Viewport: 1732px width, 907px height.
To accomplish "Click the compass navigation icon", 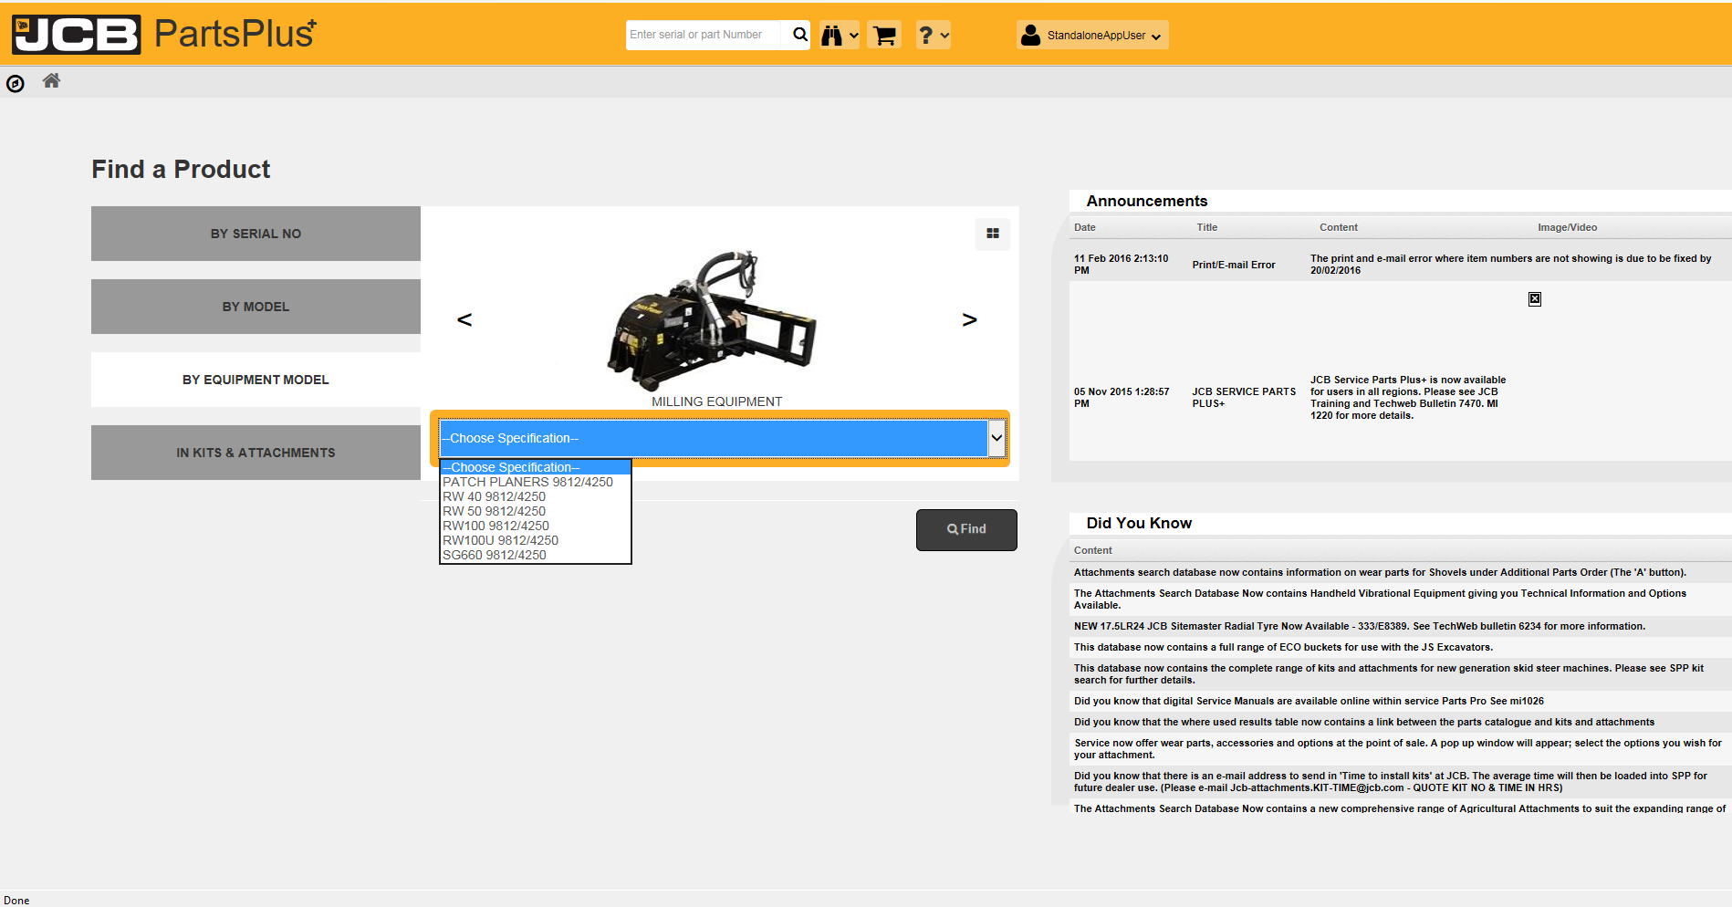I will (x=16, y=84).
